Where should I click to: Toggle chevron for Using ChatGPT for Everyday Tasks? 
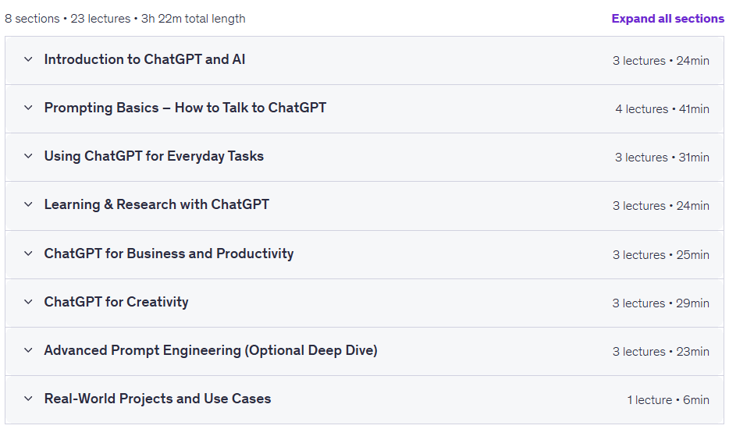click(28, 156)
